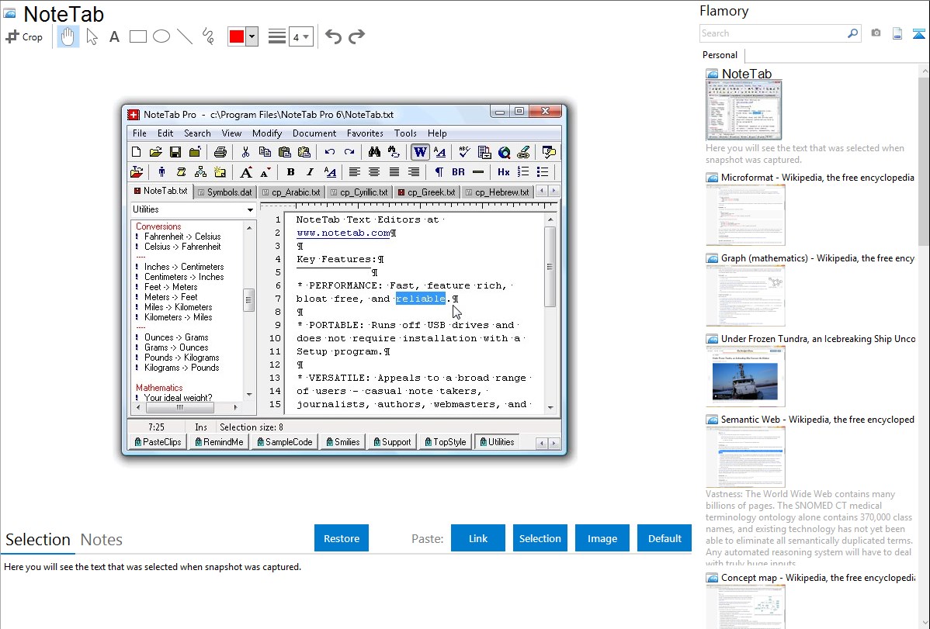Open the Personal tab
This screenshot has height=629, width=930.
click(720, 55)
